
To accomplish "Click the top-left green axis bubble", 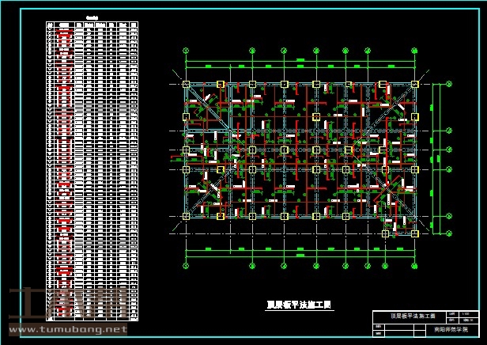I will coord(187,51).
